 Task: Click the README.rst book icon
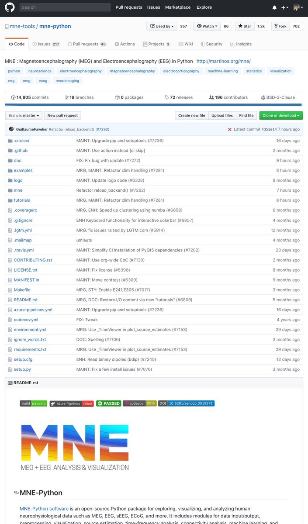10,383
